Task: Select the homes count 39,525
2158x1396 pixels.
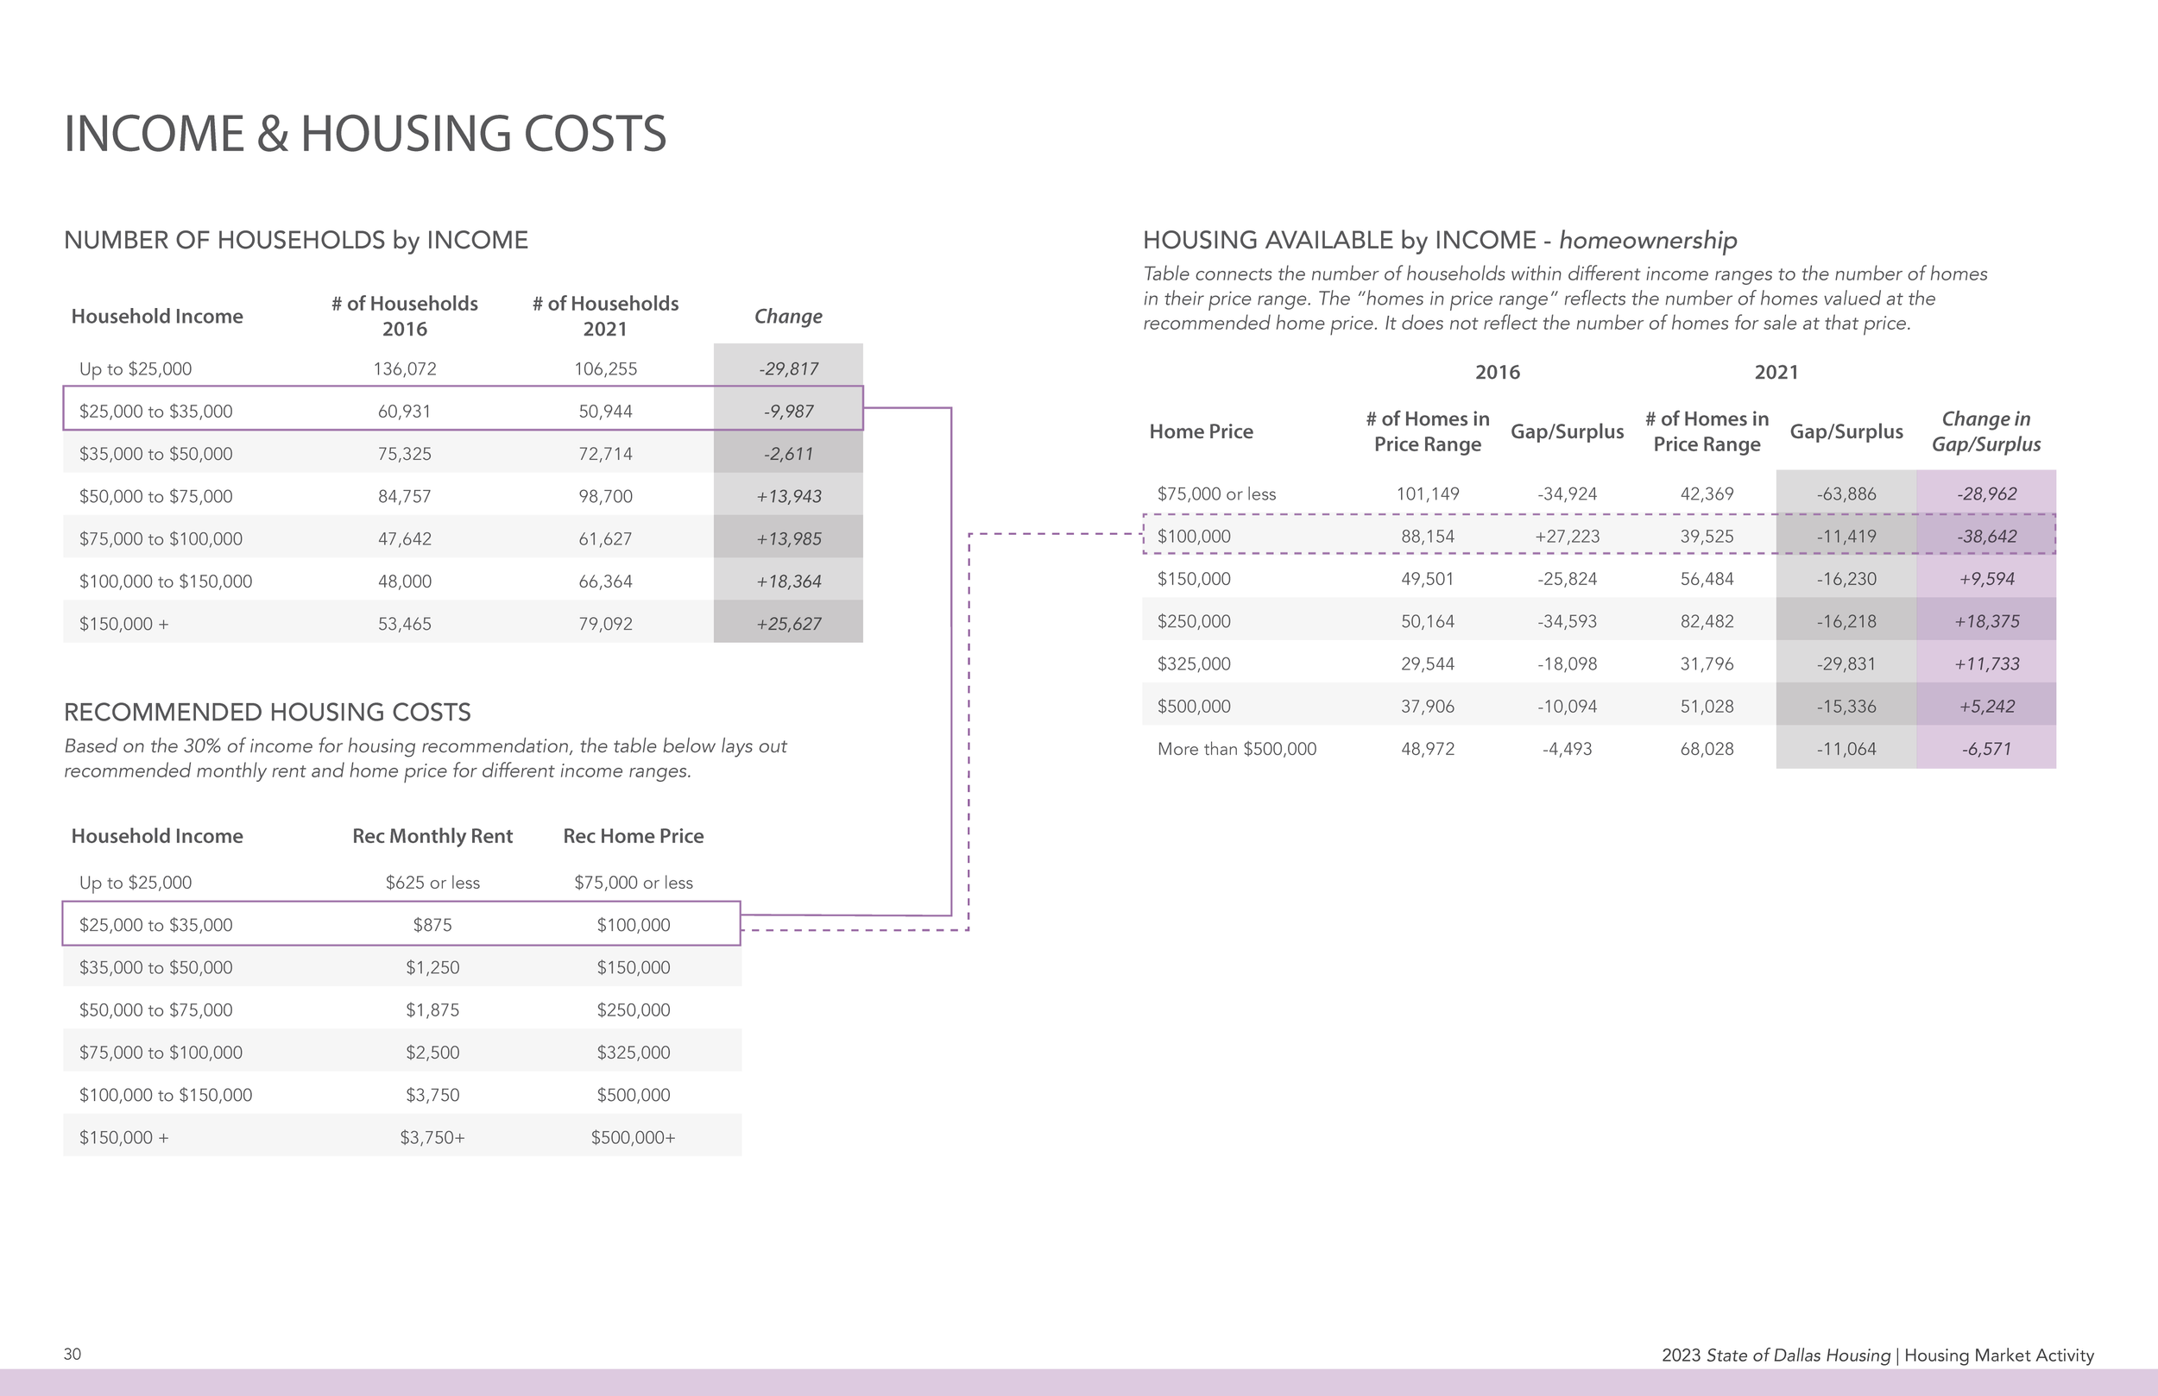Action: click(1707, 537)
